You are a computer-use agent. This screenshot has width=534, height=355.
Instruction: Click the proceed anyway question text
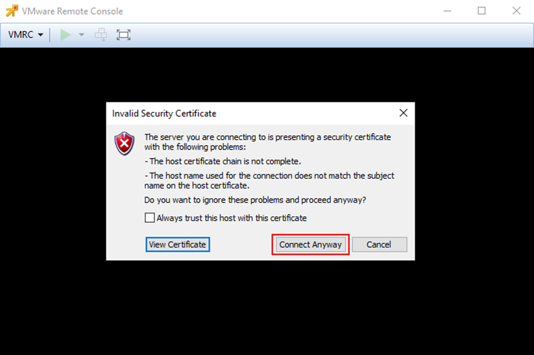click(255, 200)
